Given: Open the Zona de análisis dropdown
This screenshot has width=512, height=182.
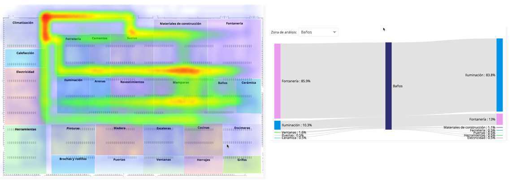Looking at the screenshot, I should pos(318,32).
